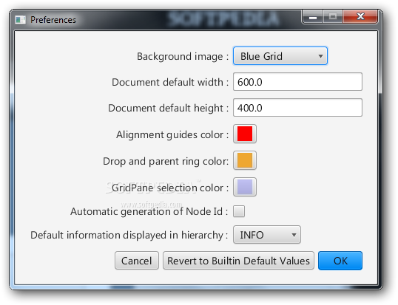
Task: Click the Preferences title bar text
Action: click(x=53, y=20)
